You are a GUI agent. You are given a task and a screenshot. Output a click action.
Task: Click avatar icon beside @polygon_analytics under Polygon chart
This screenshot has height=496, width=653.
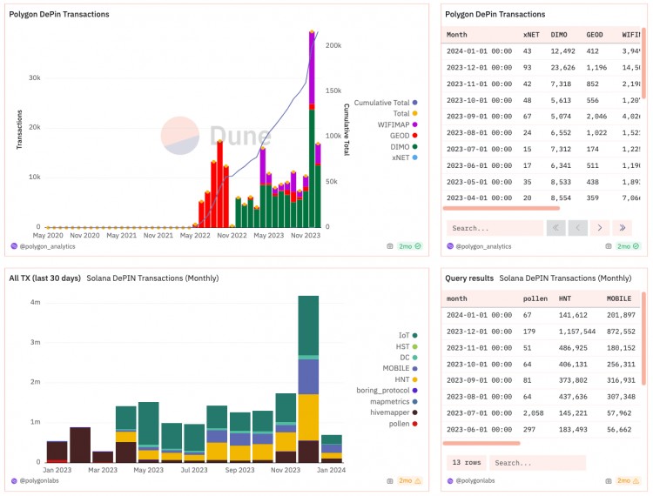(x=14, y=246)
